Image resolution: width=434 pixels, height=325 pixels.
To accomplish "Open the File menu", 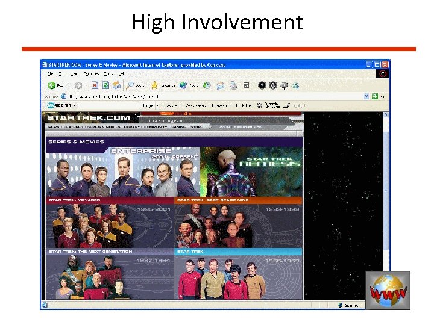I will click(x=51, y=74).
